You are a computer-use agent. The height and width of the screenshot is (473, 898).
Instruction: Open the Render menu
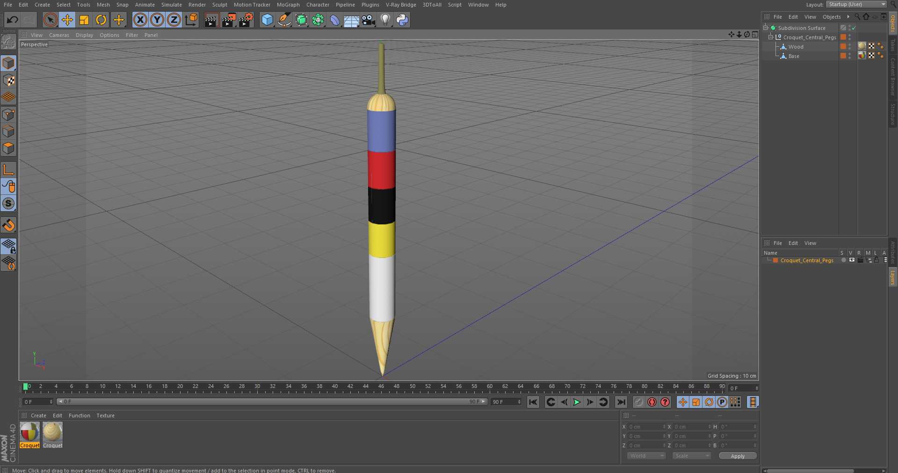(197, 5)
